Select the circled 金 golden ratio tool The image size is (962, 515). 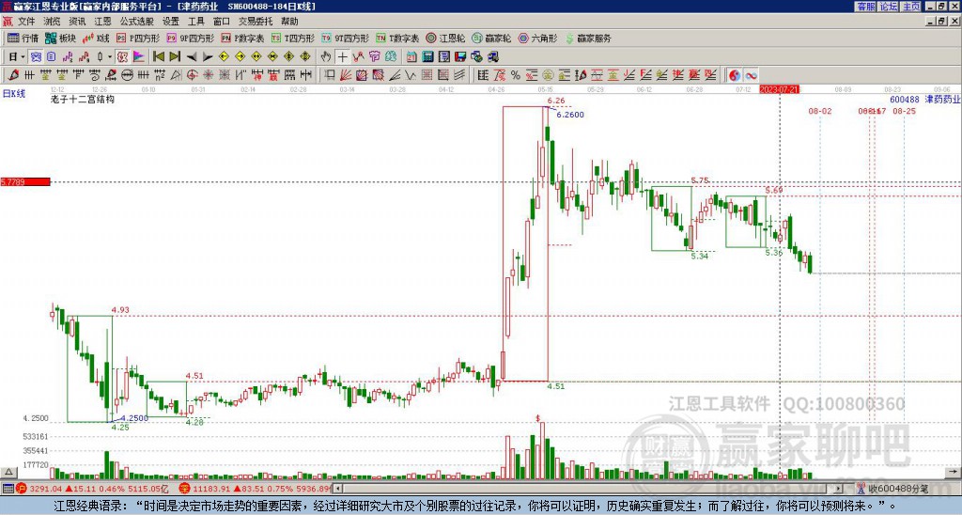pyautogui.click(x=547, y=75)
